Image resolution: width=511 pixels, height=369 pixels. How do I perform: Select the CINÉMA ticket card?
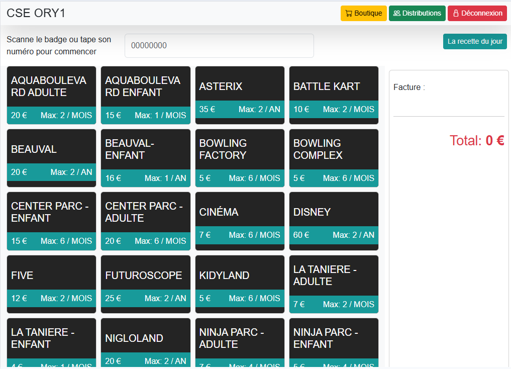click(240, 221)
